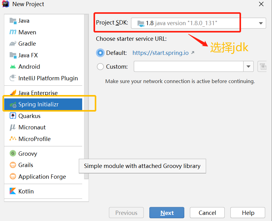Viewport: 272px width, 221px height.
Task: Select the Default starter URL radio button
Action: 100,53
